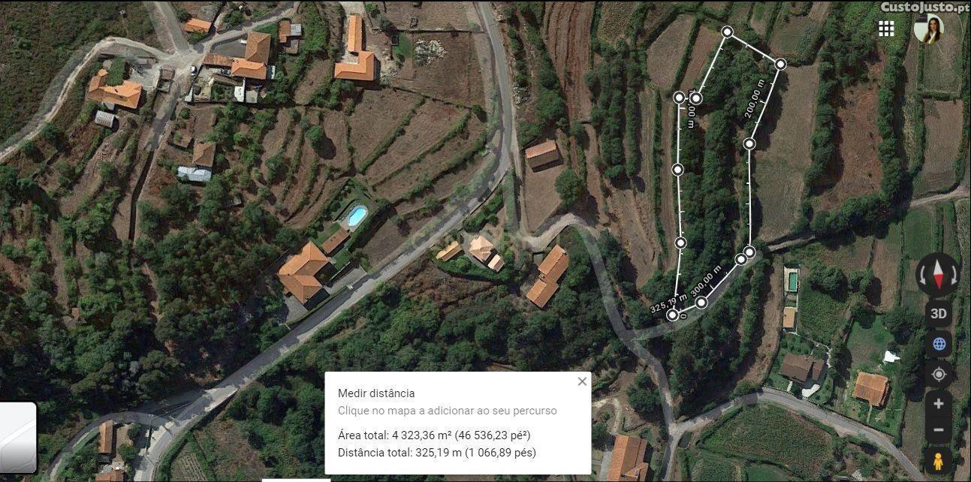Click the Medir distância heading
Image resolution: width=971 pixels, height=482 pixels.
click(x=376, y=393)
